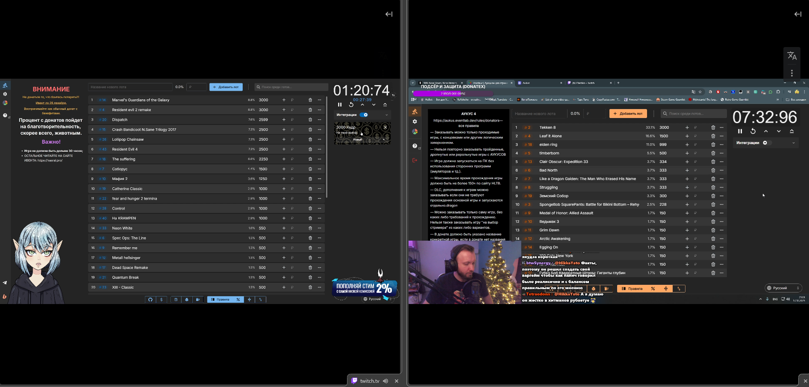Pause the right stream's 07:32:96 timer
Screen dimensions: 809x387
point(740,131)
